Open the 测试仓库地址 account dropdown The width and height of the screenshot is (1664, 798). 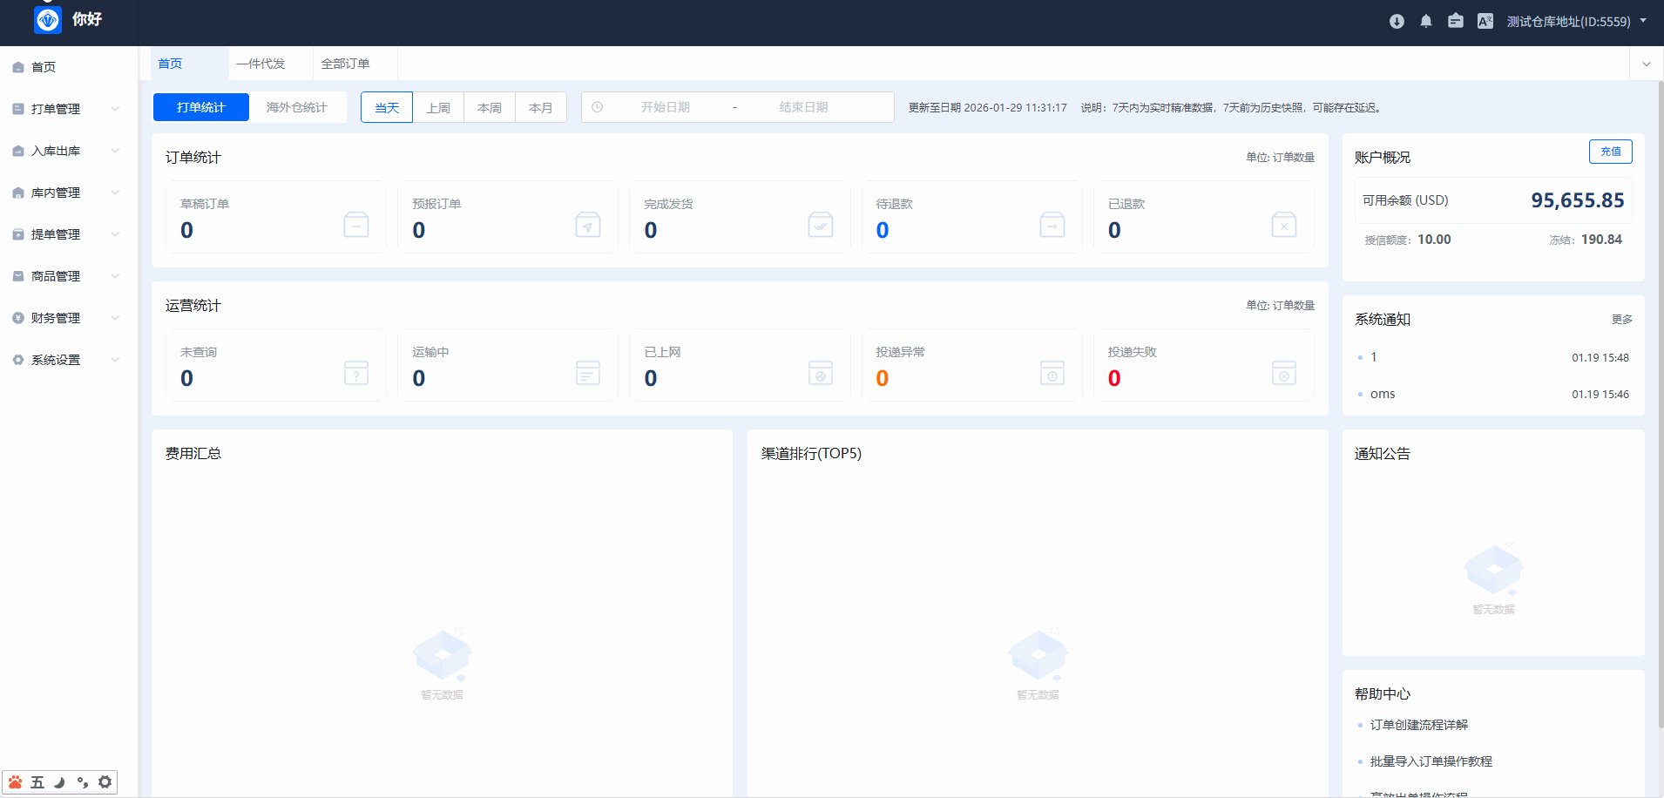[1575, 22]
